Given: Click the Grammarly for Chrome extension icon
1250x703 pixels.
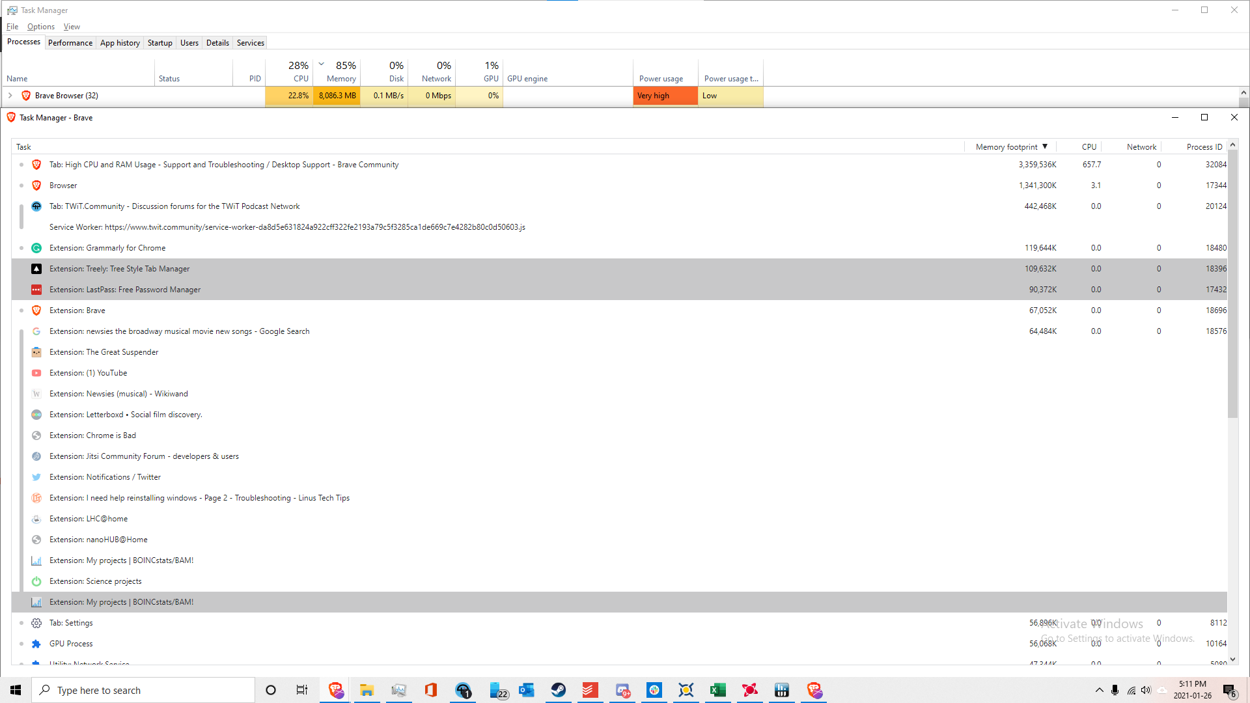Looking at the screenshot, I should [x=36, y=248].
